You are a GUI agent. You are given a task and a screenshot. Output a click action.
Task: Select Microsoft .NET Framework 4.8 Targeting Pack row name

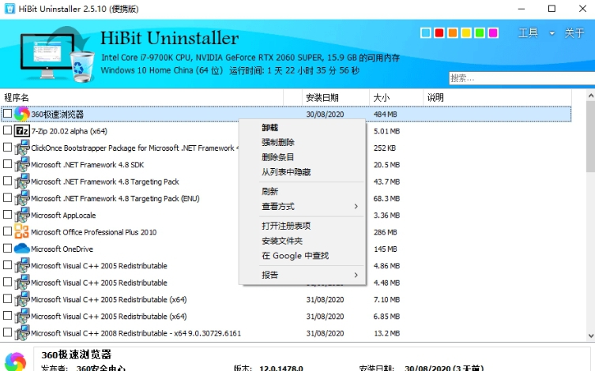coord(105,182)
